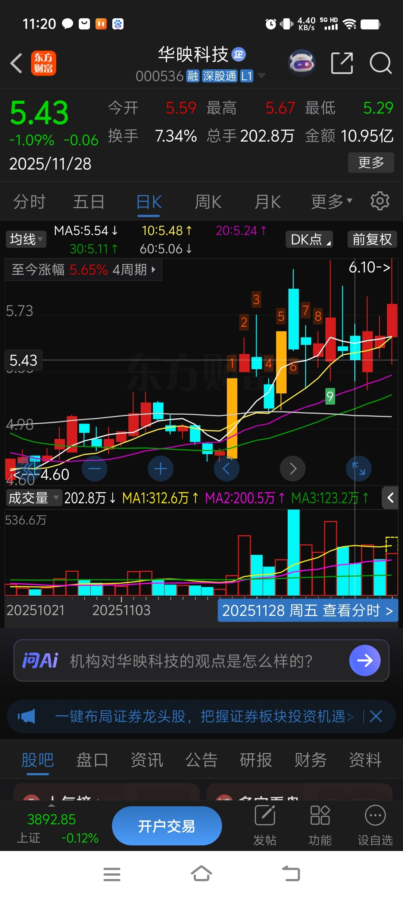Switch to 五日 tab
Screen dimensions: 403x898
tap(89, 201)
